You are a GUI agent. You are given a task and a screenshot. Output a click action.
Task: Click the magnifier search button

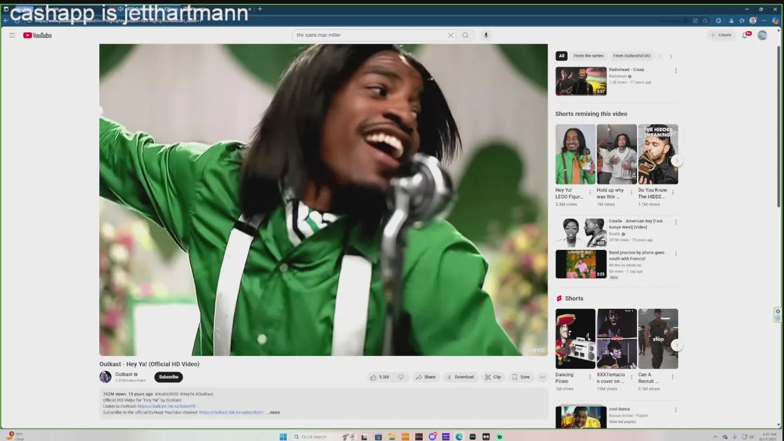coord(466,35)
